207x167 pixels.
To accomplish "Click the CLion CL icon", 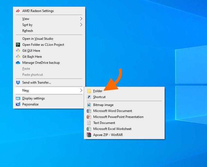I will (18, 45).
